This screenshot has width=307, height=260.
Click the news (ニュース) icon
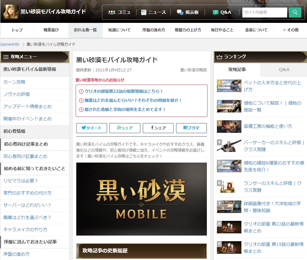point(144,12)
